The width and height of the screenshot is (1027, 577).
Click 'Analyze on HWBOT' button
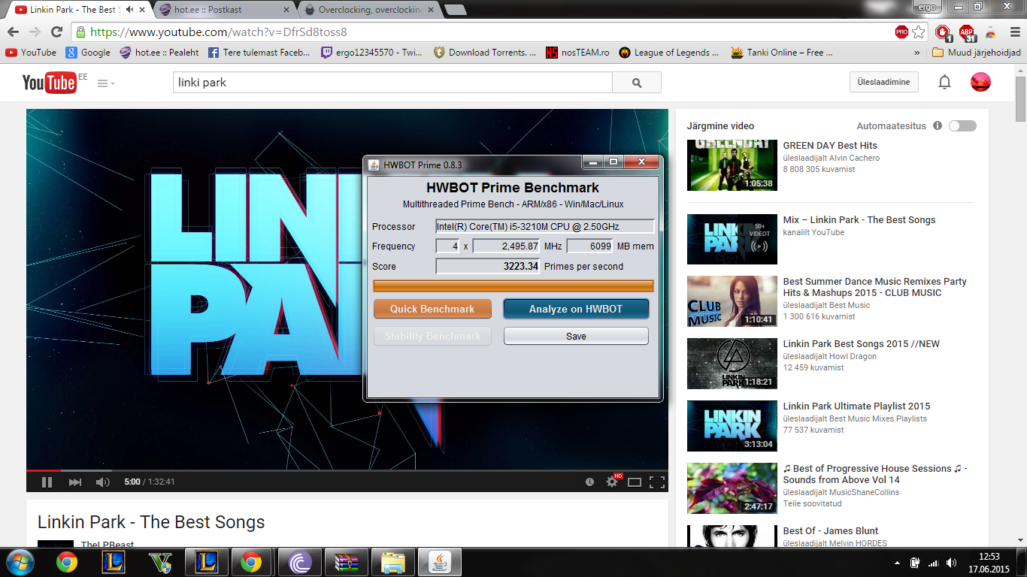[576, 309]
